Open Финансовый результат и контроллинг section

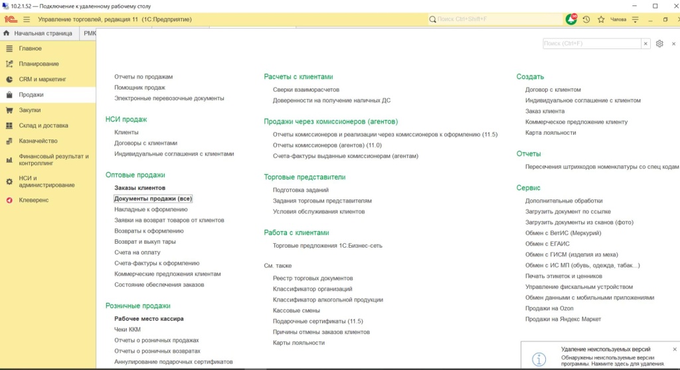pos(48,159)
